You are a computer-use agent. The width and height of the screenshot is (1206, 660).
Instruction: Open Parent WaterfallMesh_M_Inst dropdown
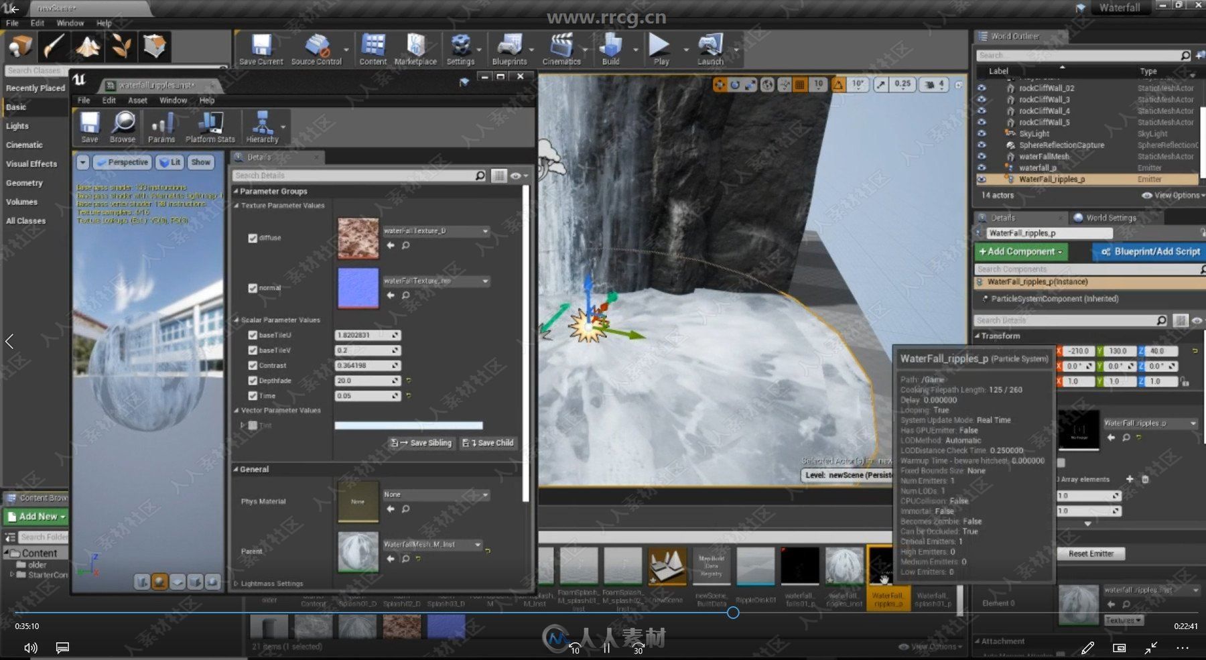pos(432,545)
